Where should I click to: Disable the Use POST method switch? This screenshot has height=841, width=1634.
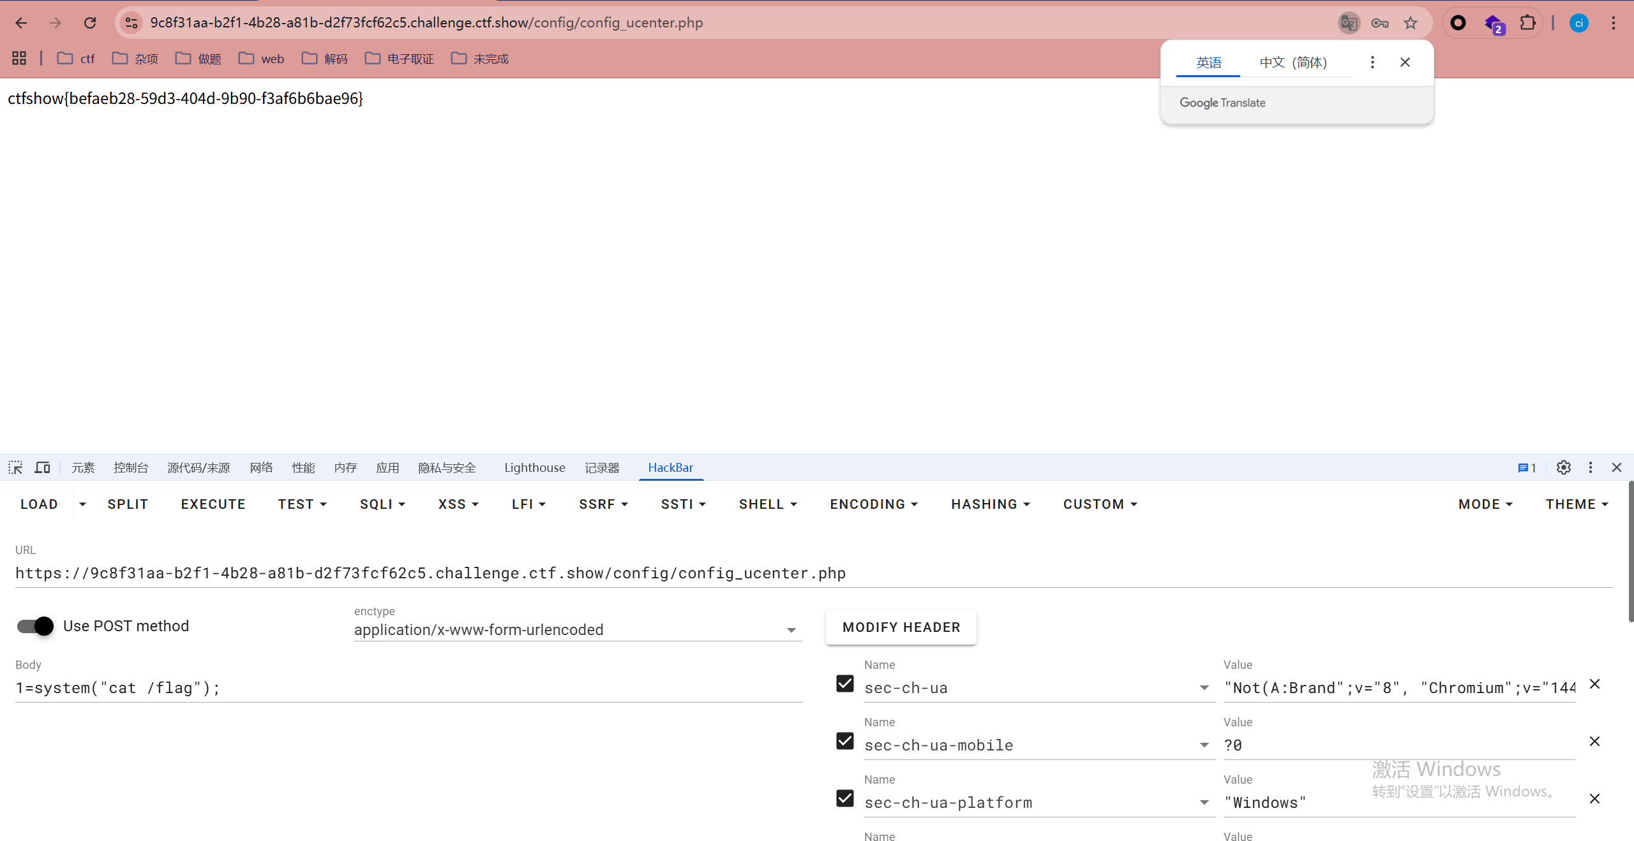(36, 626)
